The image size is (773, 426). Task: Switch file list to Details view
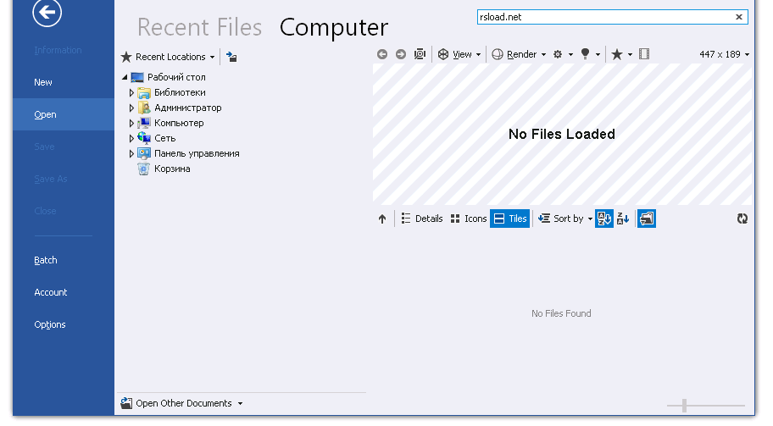421,219
